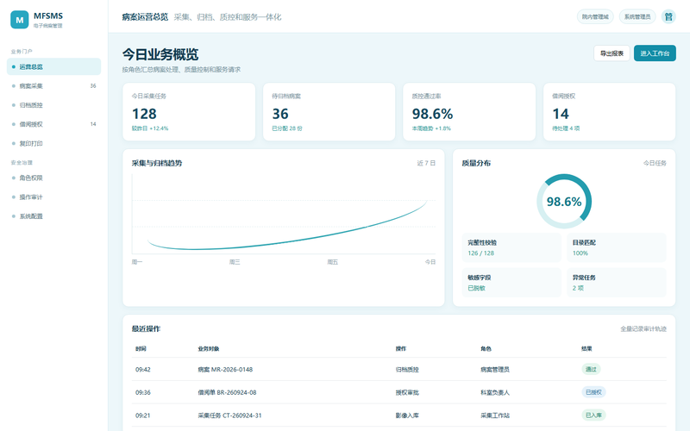Select 复印打印 menu item
Viewport: 690px width, 431px height.
pyautogui.click(x=53, y=143)
